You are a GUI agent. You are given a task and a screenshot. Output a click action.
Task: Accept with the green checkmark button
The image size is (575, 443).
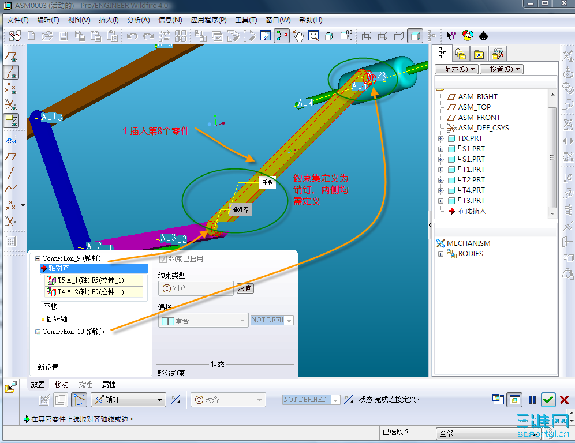548,400
